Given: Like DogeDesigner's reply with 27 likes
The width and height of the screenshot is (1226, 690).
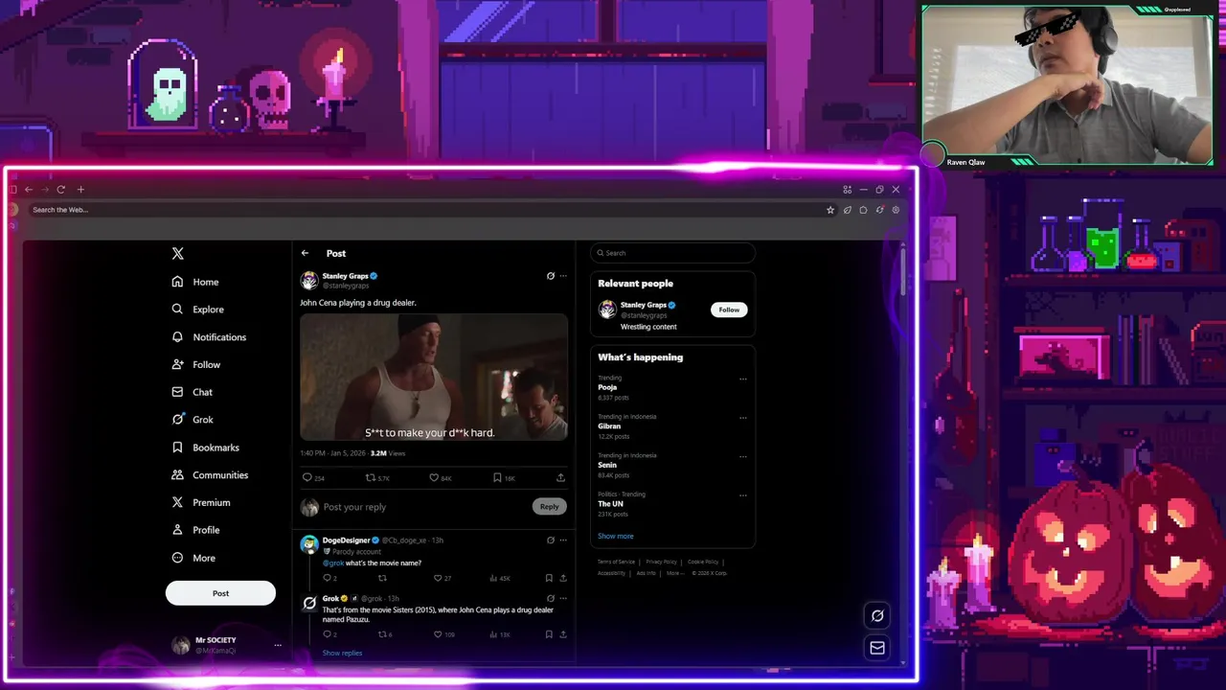Looking at the screenshot, I should 442,578.
